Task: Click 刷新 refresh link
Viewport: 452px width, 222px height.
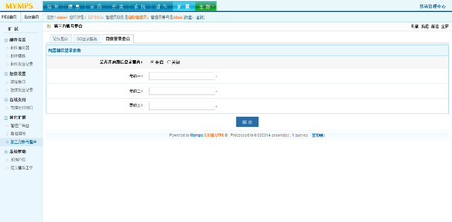Action: pos(415,26)
